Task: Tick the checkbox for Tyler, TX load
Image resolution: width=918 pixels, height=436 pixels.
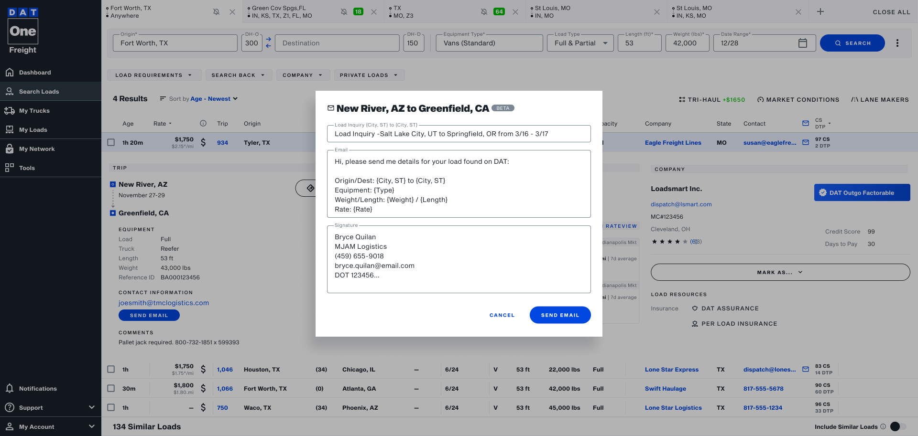Action: pos(111,142)
